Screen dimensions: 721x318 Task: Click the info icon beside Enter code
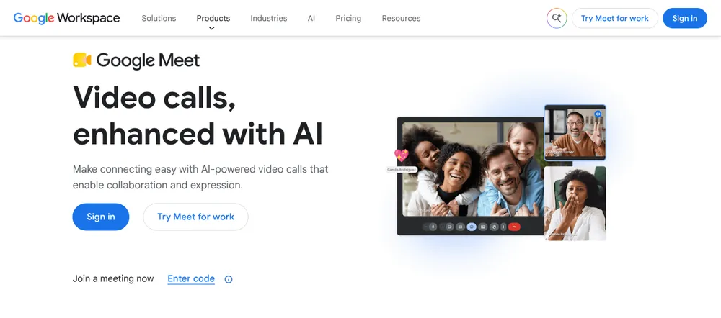[x=229, y=279]
